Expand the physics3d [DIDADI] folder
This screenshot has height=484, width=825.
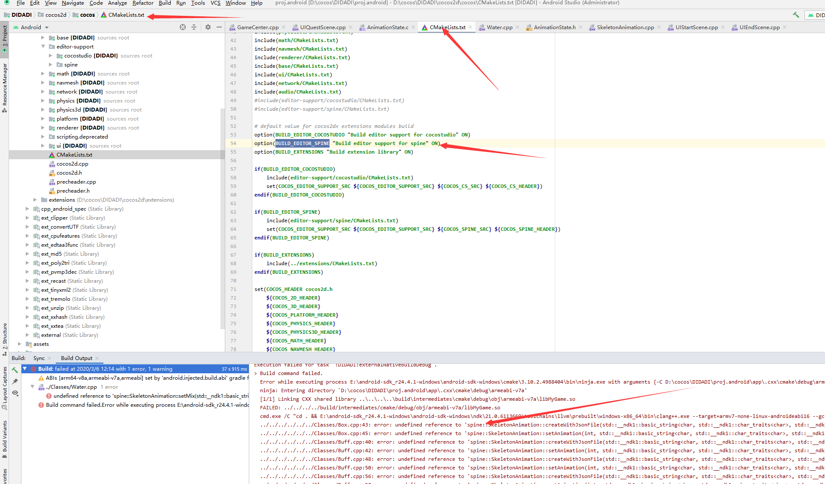pyautogui.click(x=43, y=110)
